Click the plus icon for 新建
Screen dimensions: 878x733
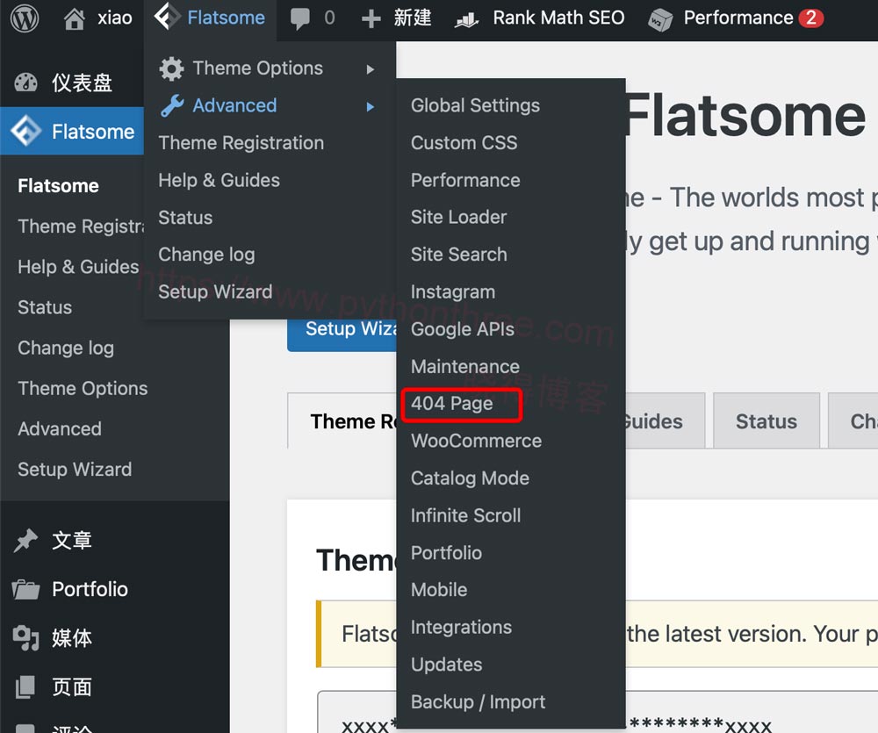tap(371, 18)
